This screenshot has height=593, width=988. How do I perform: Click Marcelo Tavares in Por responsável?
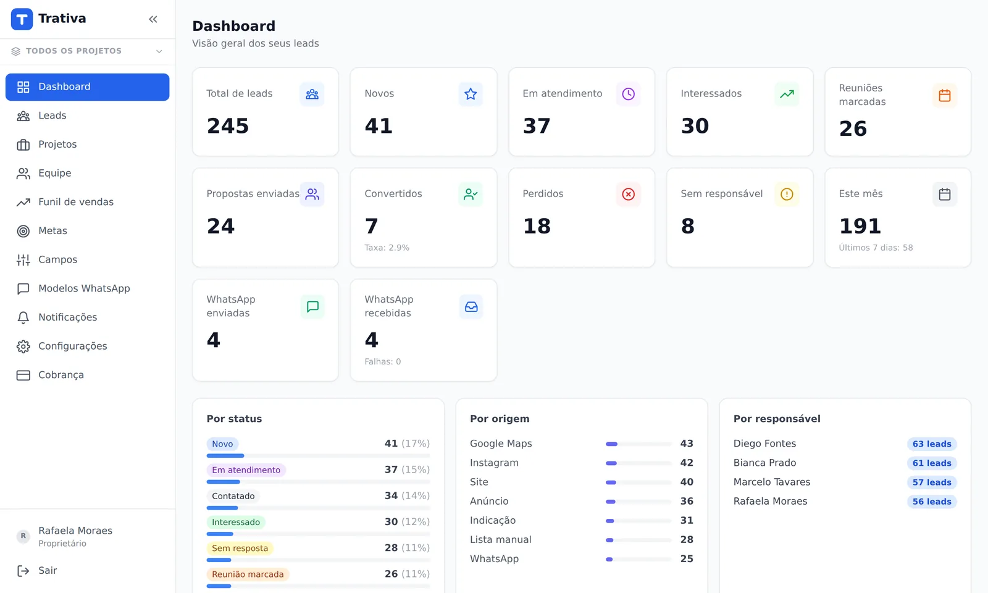coord(772,482)
